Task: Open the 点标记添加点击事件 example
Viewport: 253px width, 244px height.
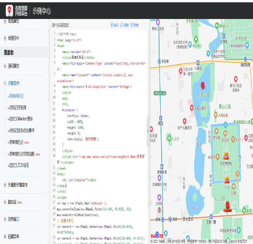Action: (22, 131)
